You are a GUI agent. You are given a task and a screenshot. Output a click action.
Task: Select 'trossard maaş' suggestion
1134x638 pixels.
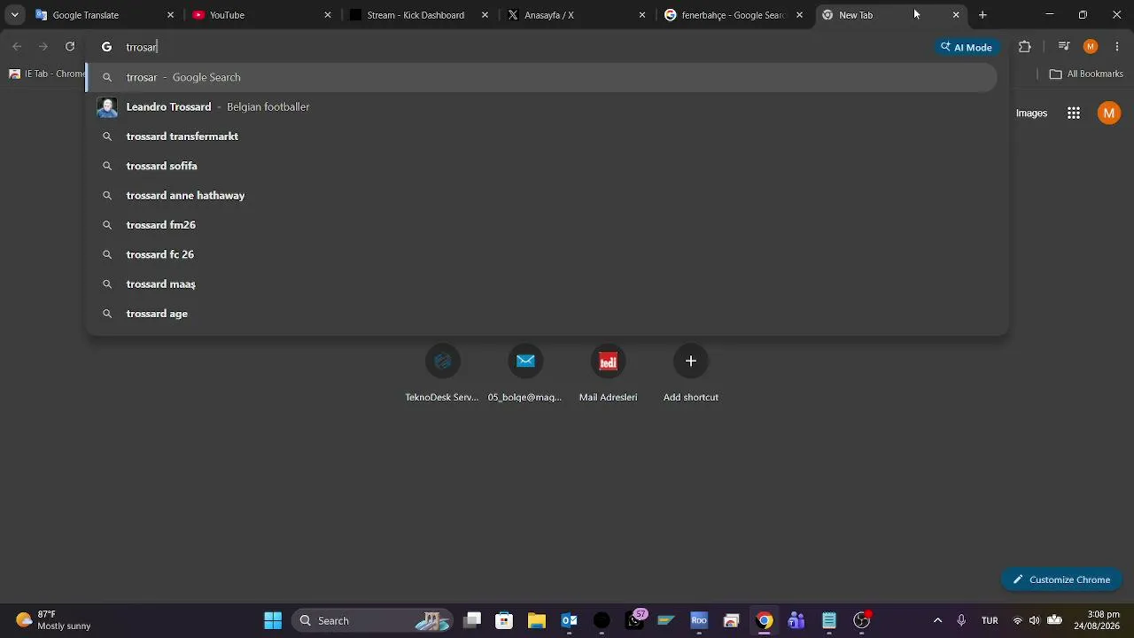541,284
